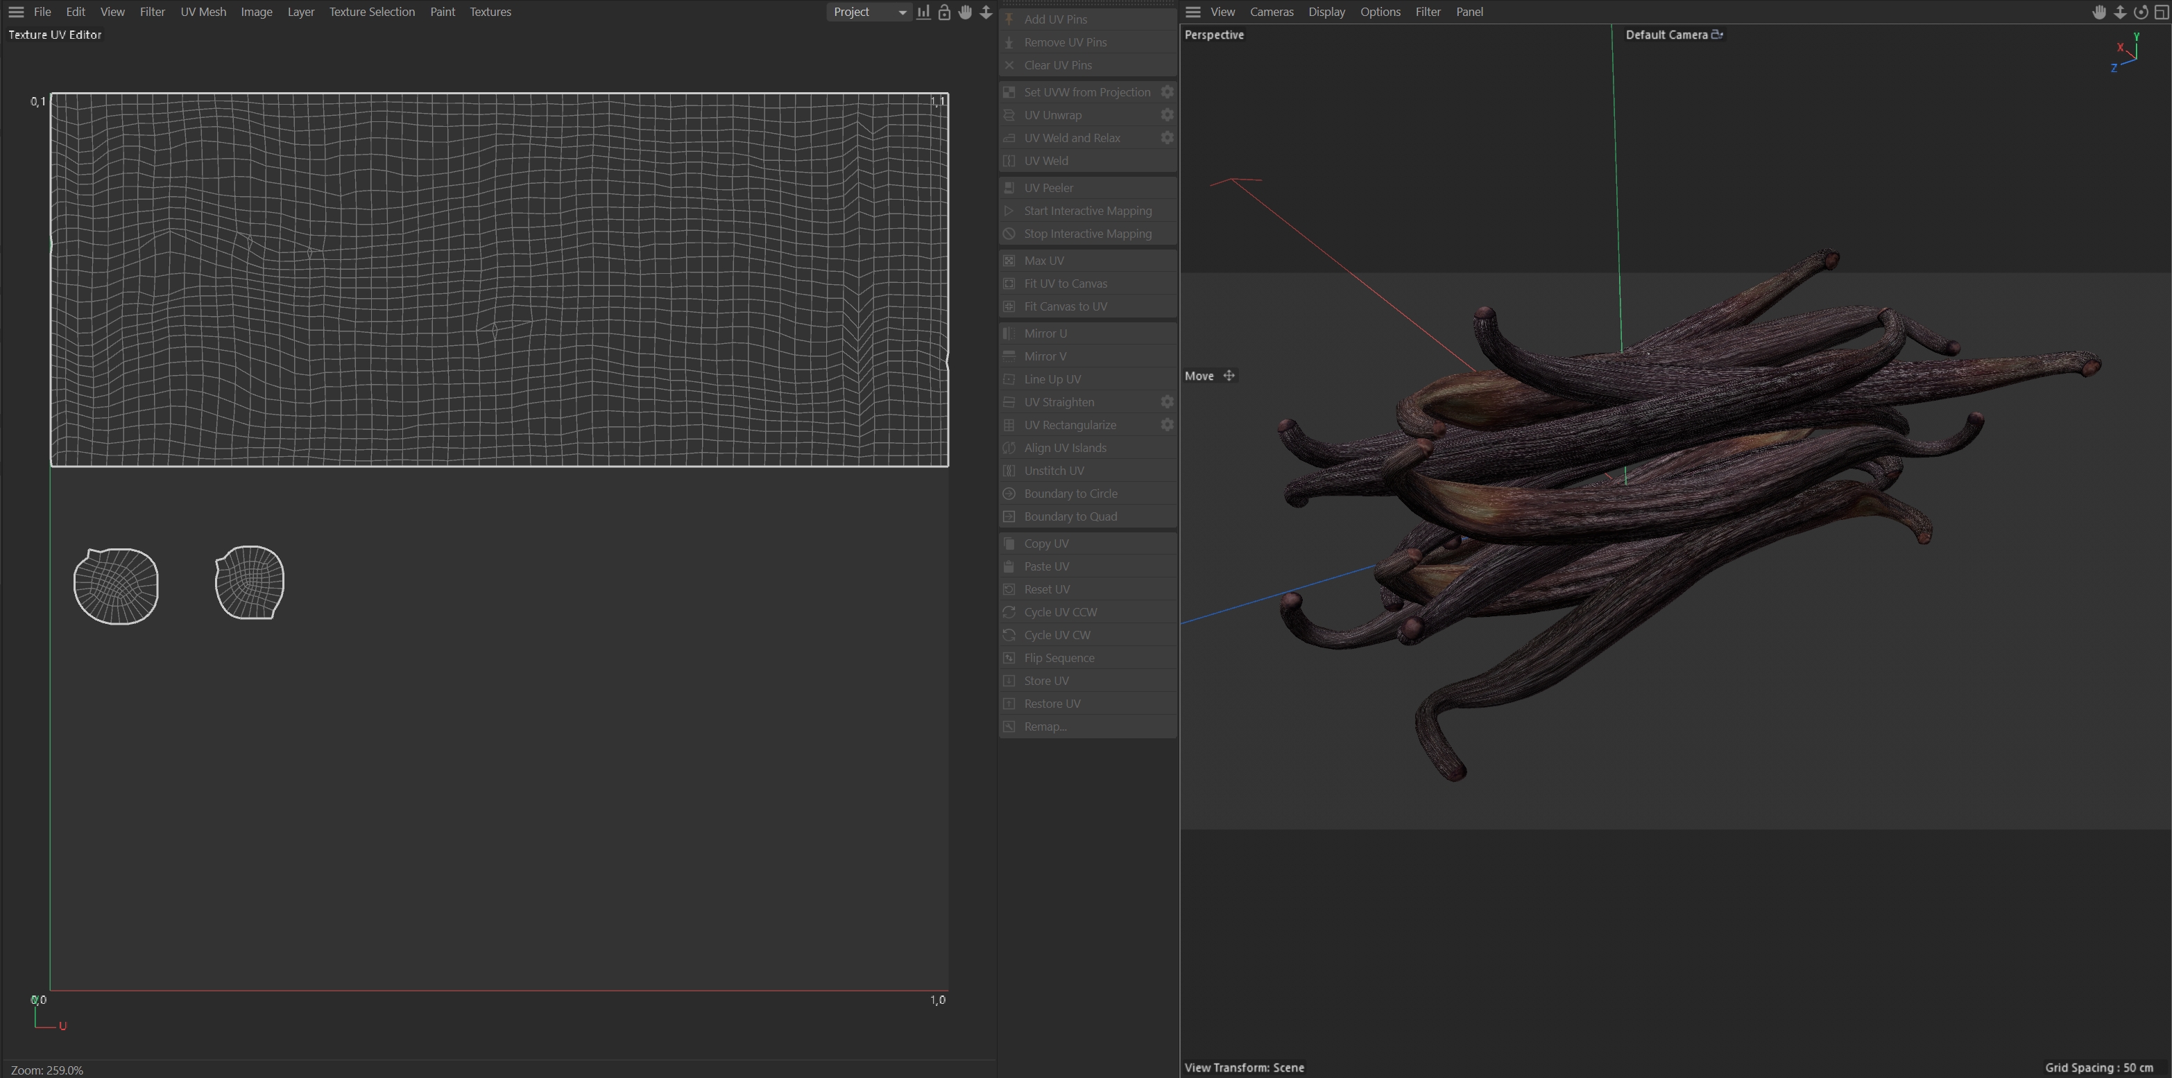Click the Mirror U command
Screen dimensions: 2172x1078
pos(1045,333)
